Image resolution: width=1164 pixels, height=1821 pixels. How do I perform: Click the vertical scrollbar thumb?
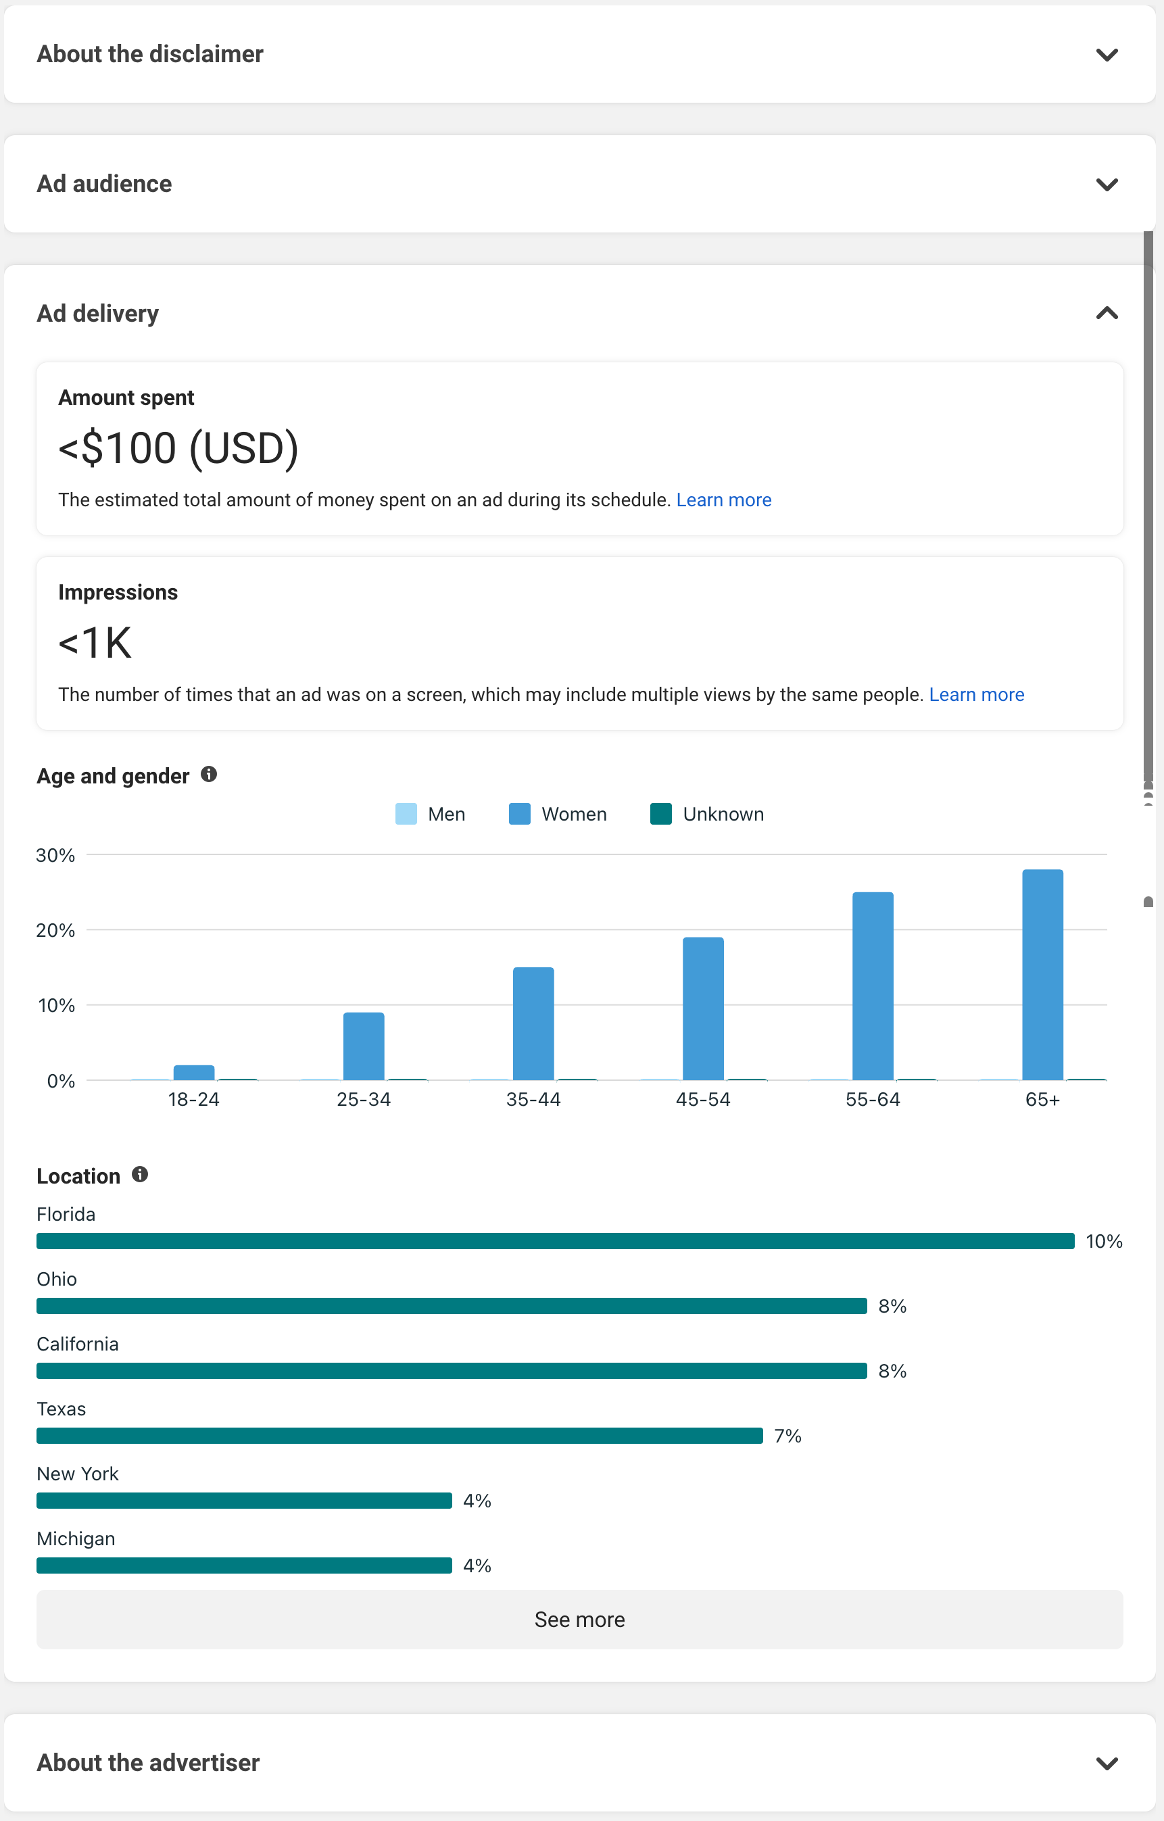(x=1147, y=507)
